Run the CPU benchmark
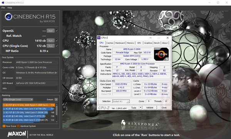Image resolution: width=231 pixels, height=139 pixels. coord(50,41)
